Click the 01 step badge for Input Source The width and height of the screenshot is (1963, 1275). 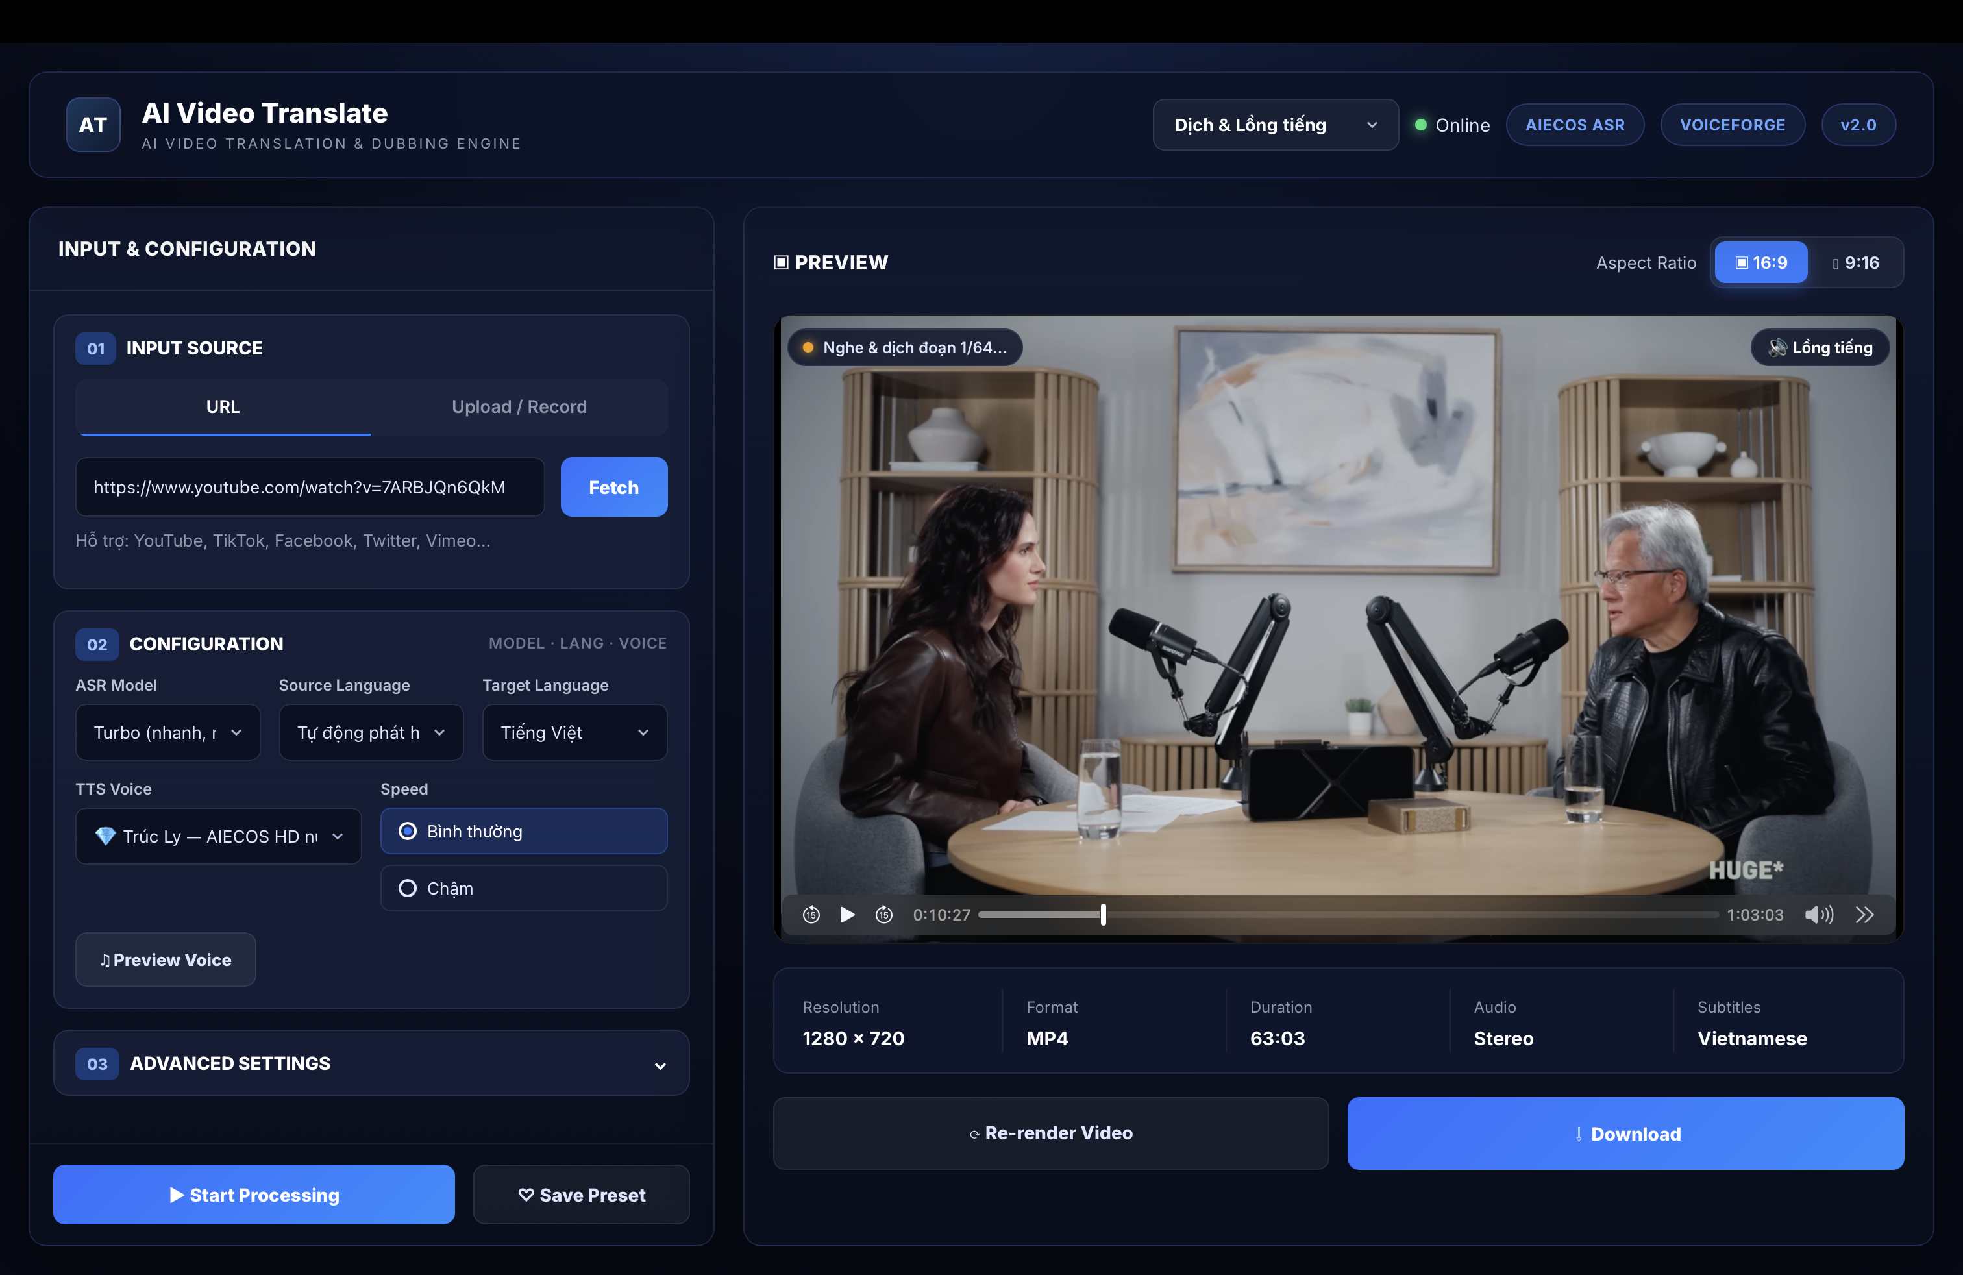point(95,348)
